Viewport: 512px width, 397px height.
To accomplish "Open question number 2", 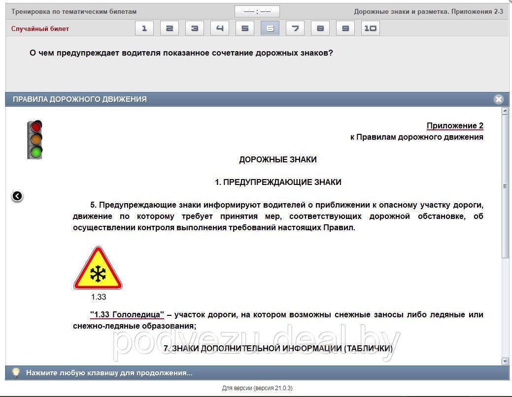I will pos(170,29).
